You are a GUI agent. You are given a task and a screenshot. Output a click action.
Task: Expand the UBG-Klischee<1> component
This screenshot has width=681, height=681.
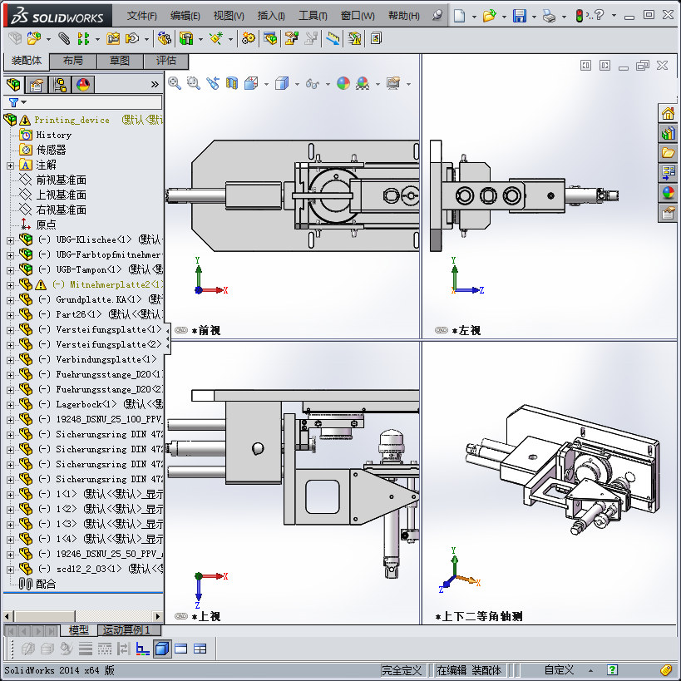(x=11, y=240)
